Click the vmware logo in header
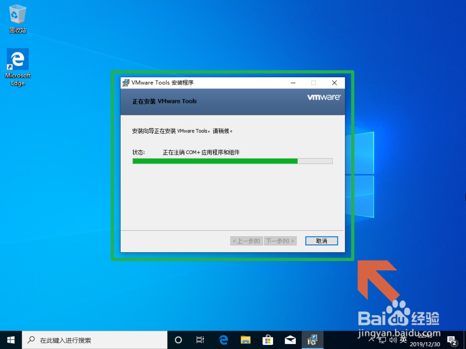466x349 pixels. (324, 97)
